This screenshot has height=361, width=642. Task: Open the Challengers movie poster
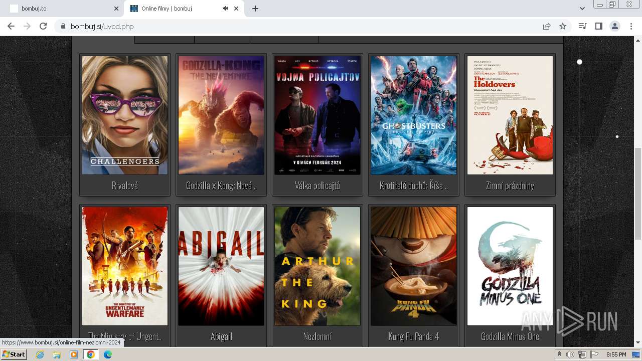pos(125,115)
